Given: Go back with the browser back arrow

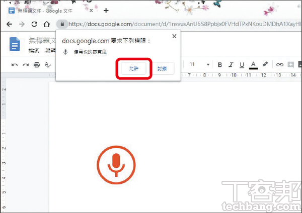Looking at the screenshot, I should pos(9,24).
